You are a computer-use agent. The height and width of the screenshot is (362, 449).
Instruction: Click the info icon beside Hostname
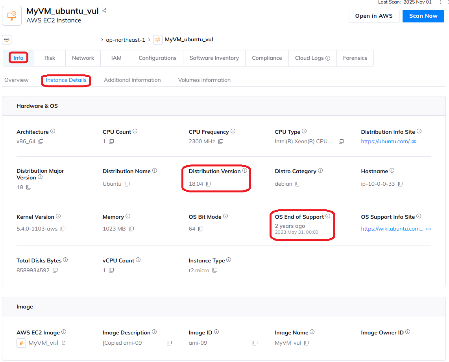pos(392,170)
